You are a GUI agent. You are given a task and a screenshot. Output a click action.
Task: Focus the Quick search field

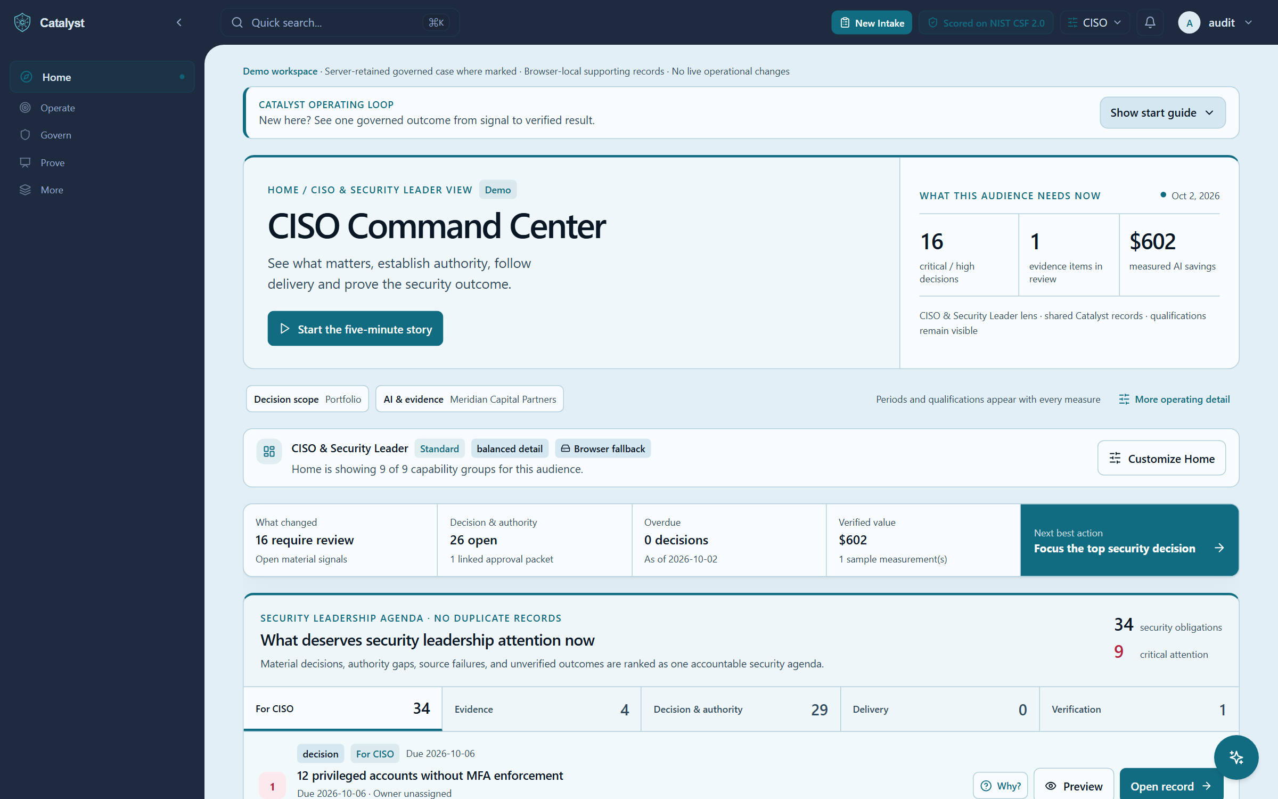(x=340, y=22)
